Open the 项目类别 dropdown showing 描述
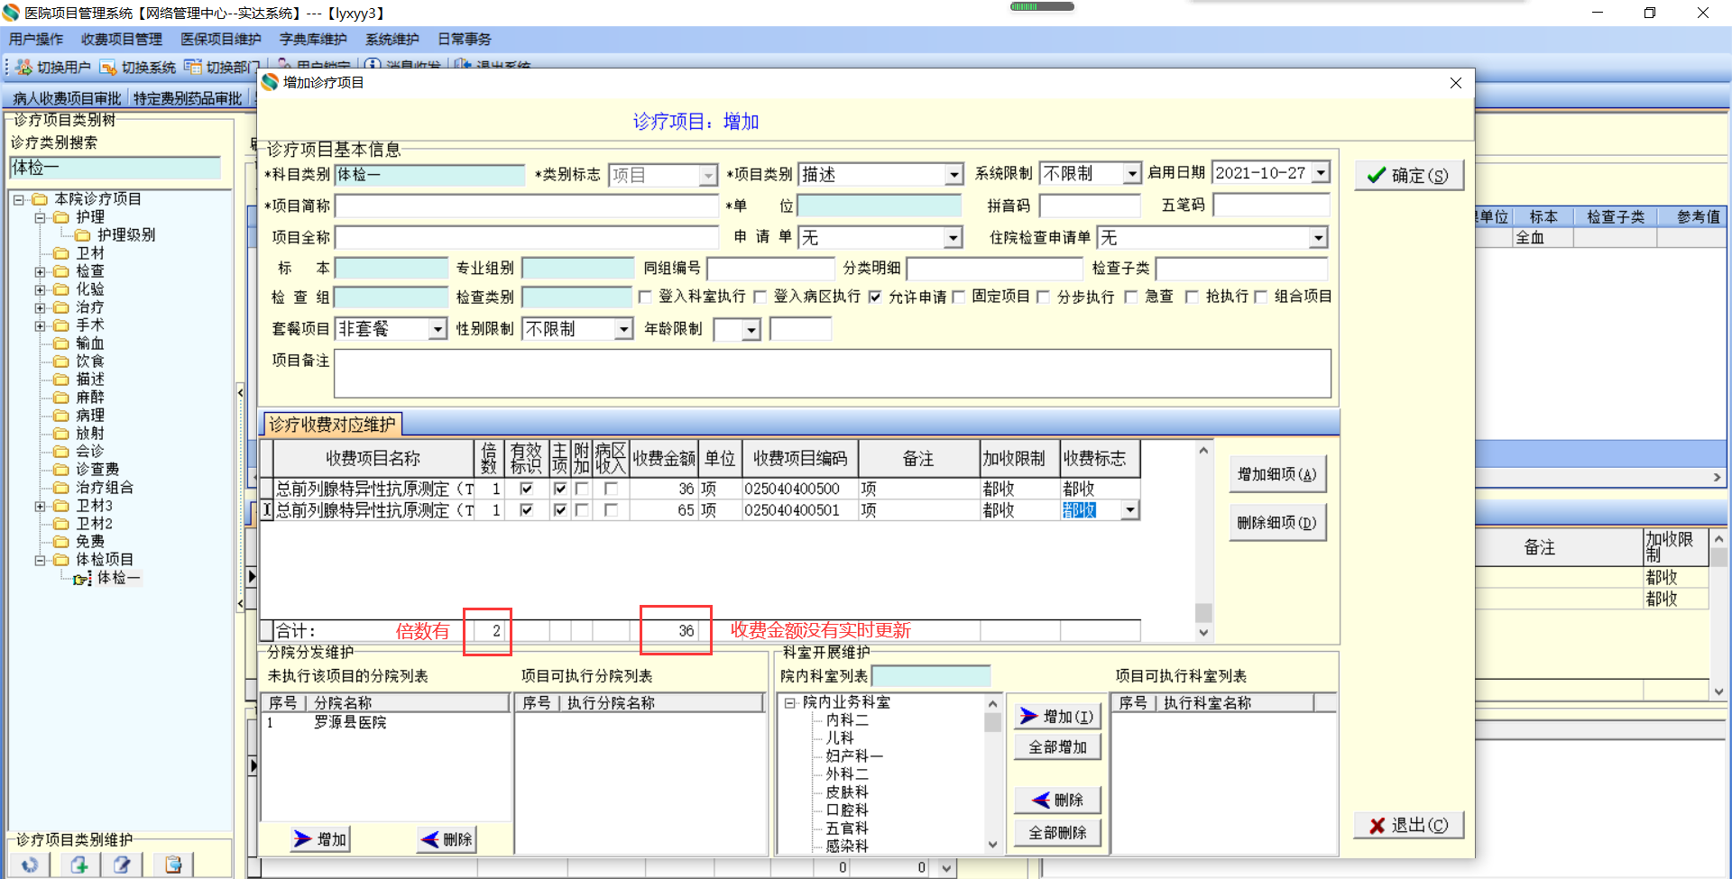This screenshot has width=1732, height=879. (x=954, y=175)
